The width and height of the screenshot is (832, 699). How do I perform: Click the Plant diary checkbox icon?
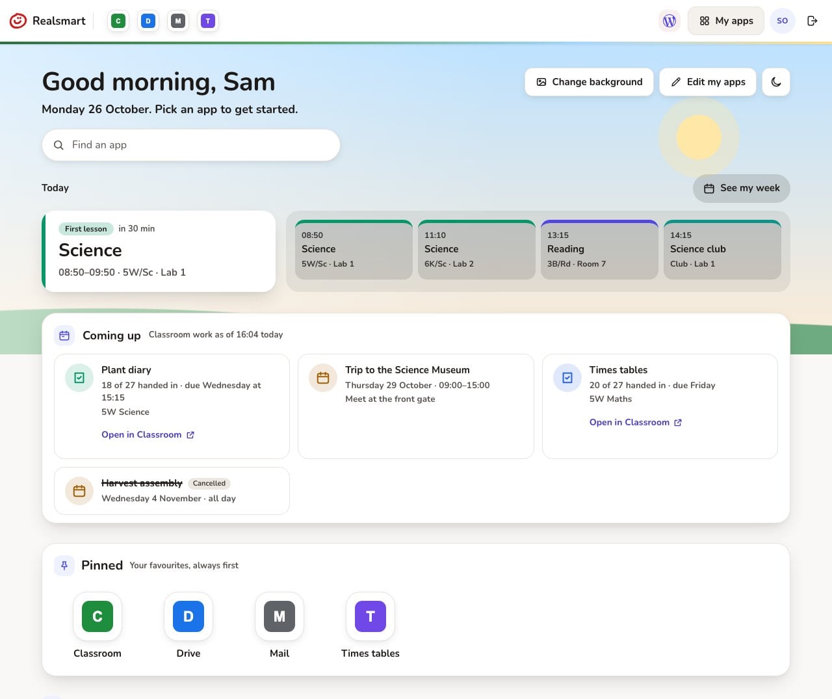pos(79,378)
